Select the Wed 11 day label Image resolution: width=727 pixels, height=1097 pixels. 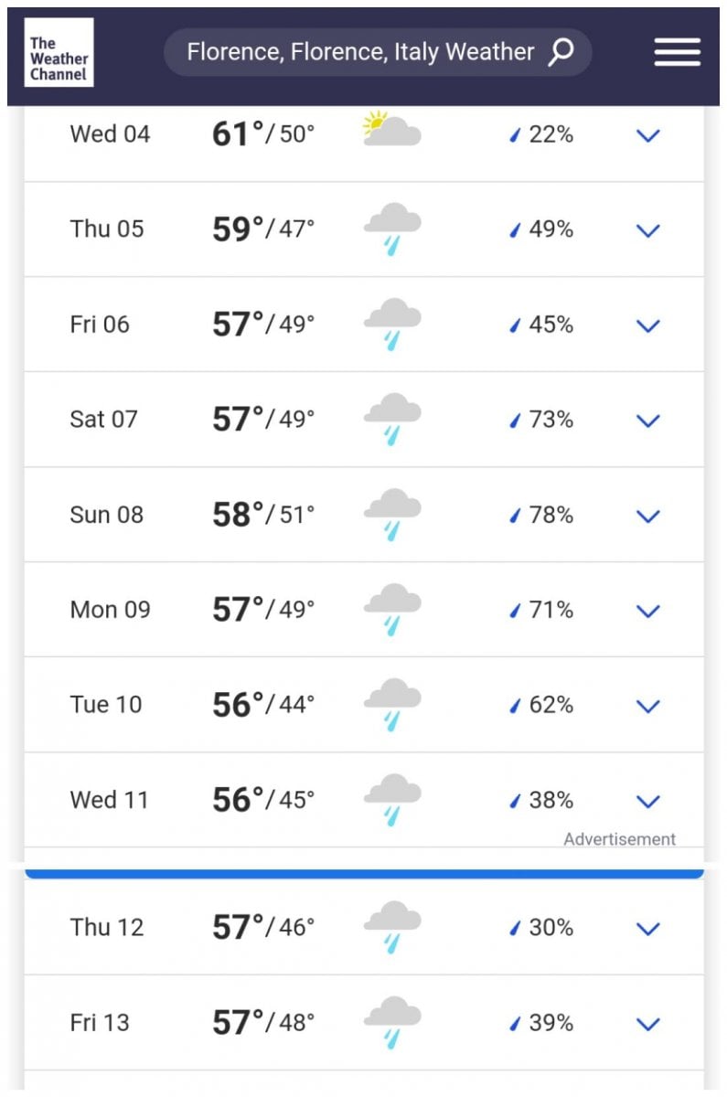coord(109,800)
